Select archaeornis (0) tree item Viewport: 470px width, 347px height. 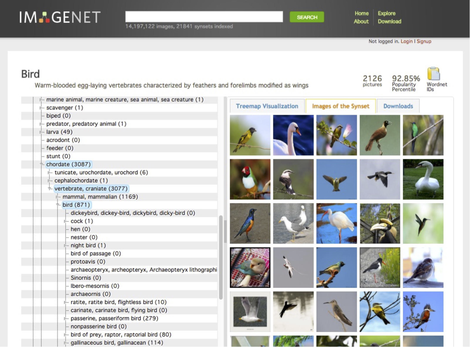point(91,294)
